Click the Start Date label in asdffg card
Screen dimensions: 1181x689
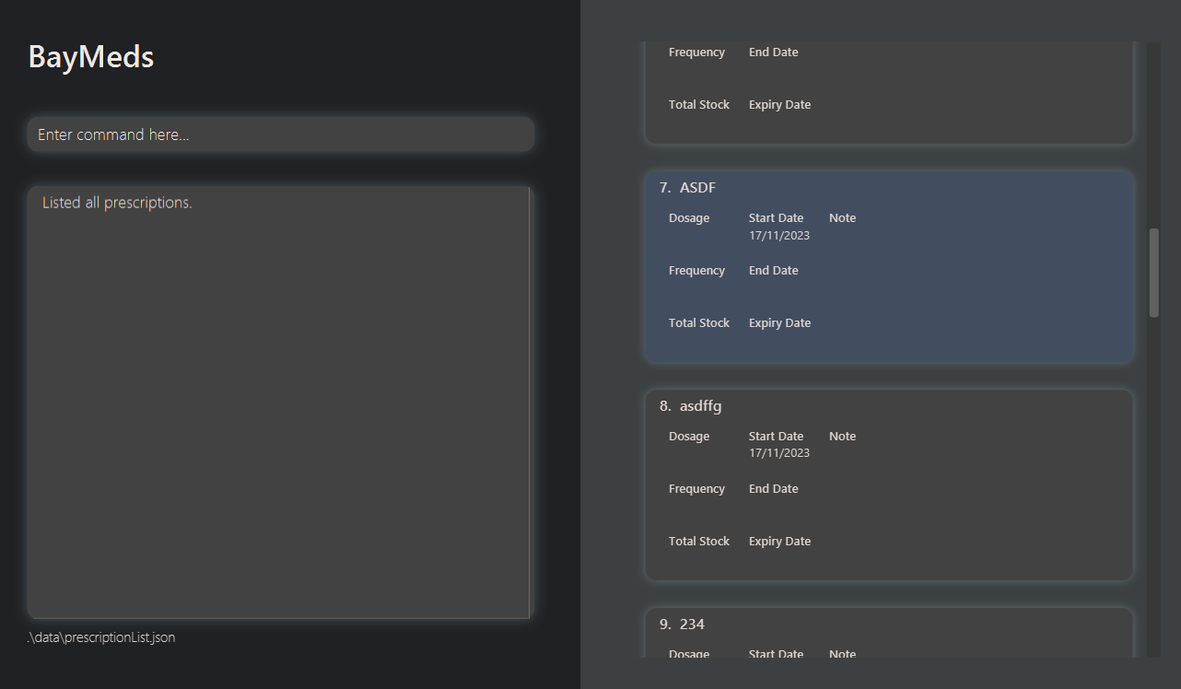tap(777, 437)
